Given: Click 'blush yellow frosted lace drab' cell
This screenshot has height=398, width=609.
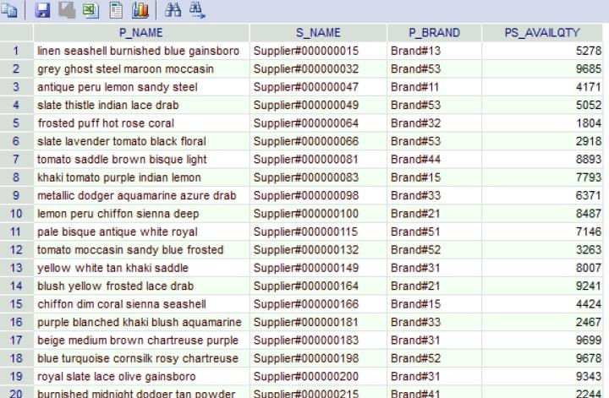Looking at the screenshot, I should point(141,286).
